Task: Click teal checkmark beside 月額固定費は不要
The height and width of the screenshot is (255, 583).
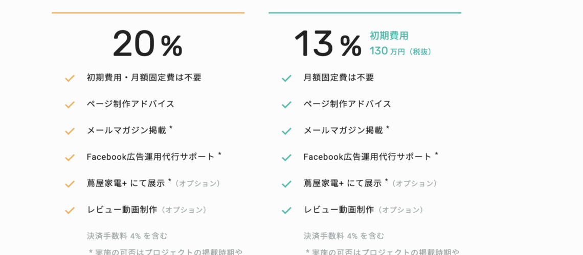Action: [x=287, y=79]
